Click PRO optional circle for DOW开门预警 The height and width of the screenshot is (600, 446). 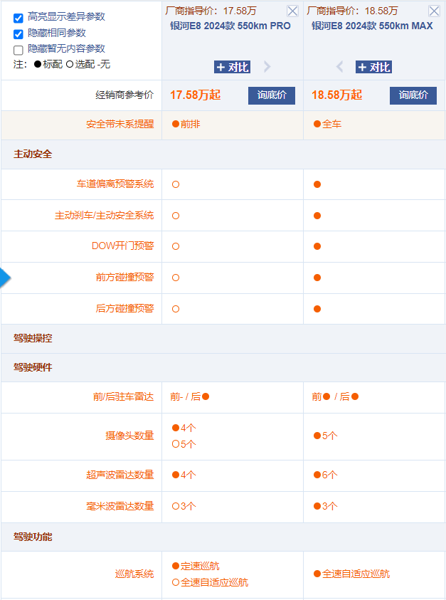click(x=176, y=246)
